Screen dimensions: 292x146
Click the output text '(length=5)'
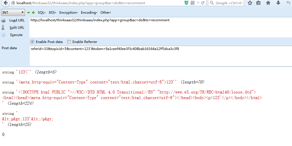(x=46, y=72)
